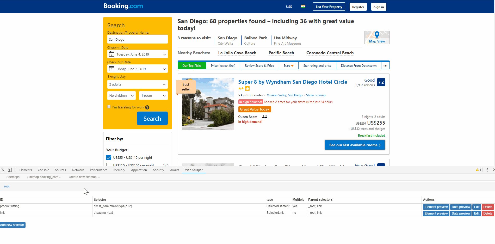Open the Application DevTools tab

[x=139, y=170]
